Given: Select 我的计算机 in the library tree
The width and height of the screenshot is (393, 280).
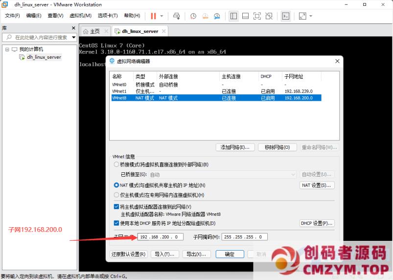Looking at the screenshot, I should 31,49.
